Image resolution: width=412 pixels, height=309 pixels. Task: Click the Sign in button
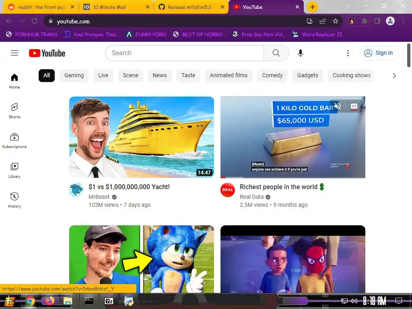point(379,53)
